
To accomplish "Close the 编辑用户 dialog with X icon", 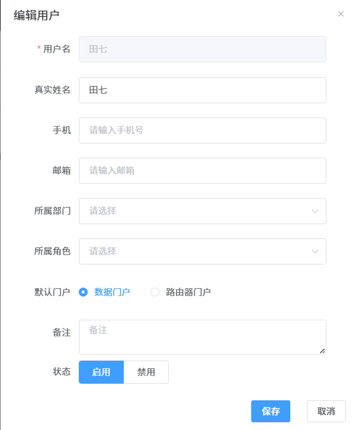I will [x=341, y=14].
